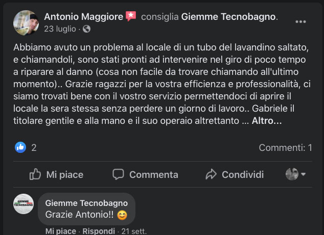Click the 23 luglio post date link
This screenshot has width=324, height=235.
pyautogui.click(x=61, y=29)
